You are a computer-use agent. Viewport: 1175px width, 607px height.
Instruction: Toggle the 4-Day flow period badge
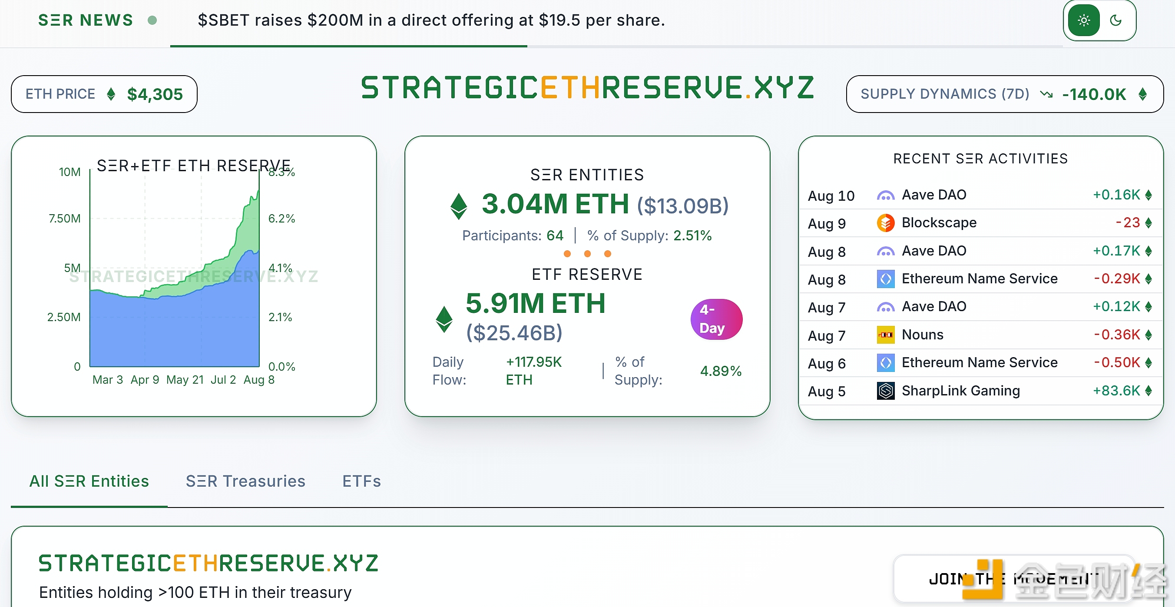[x=716, y=319]
